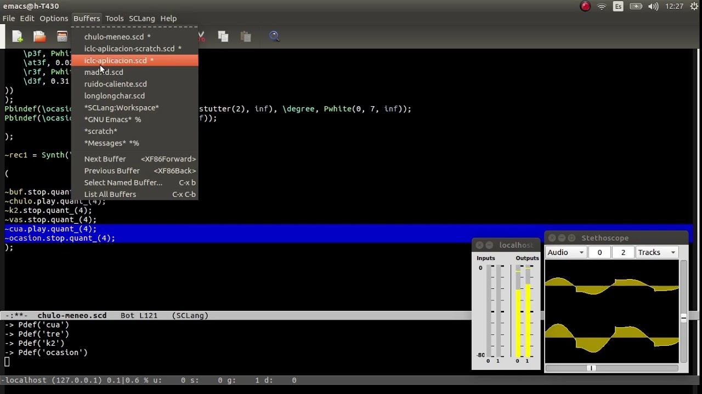Image resolution: width=702 pixels, height=394 pixels.
Task: Click the Stethoscope vertical zoom slider handle
Action: [x=683, y=317]
